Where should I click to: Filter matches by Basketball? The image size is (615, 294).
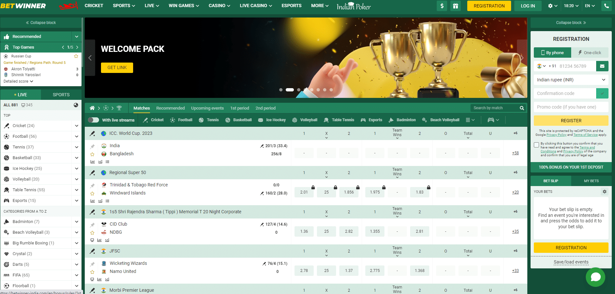[x=238, y=120]
